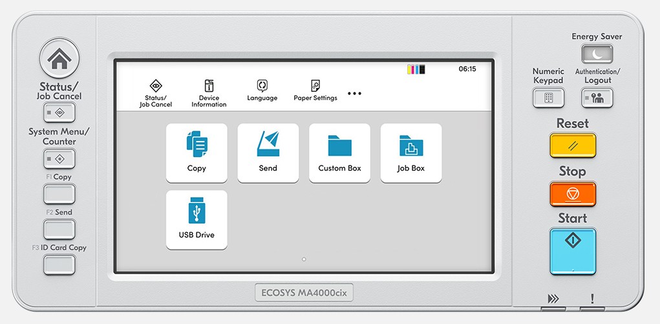Open Device Information on touchscreen
Image resolution: width=660 pixels, height=324 pixels.
click(x=209, y=93)
